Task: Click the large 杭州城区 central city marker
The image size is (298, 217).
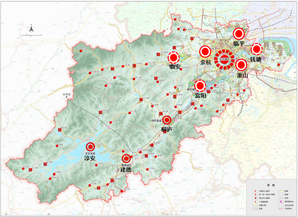Action: point(224,60)
